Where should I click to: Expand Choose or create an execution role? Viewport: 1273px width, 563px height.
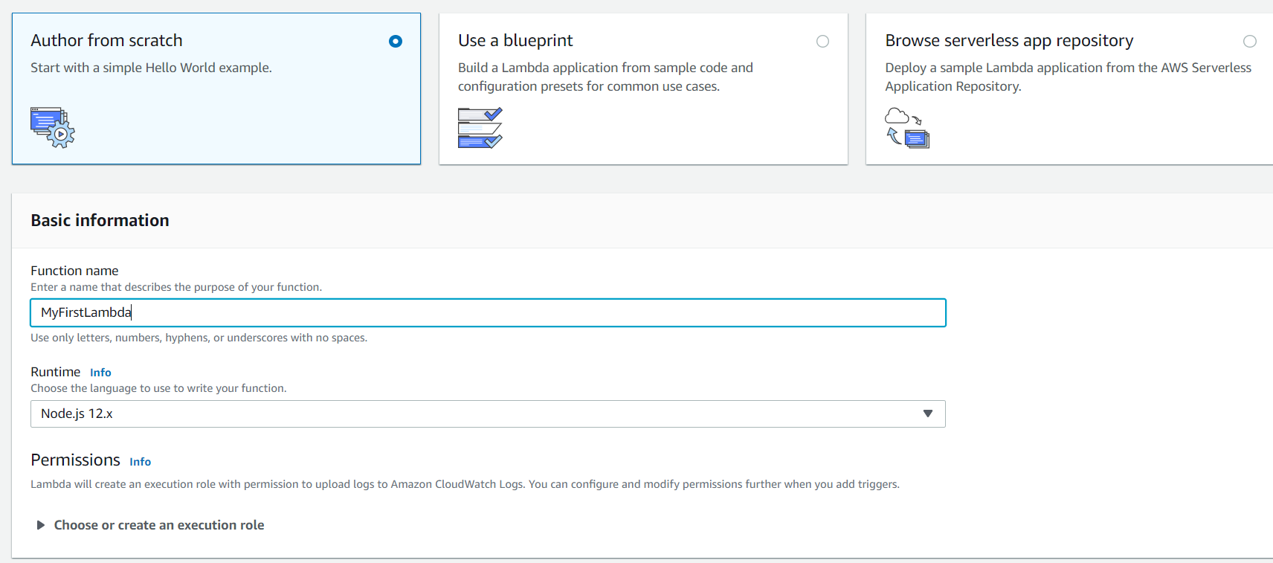(x=159, y=525)
